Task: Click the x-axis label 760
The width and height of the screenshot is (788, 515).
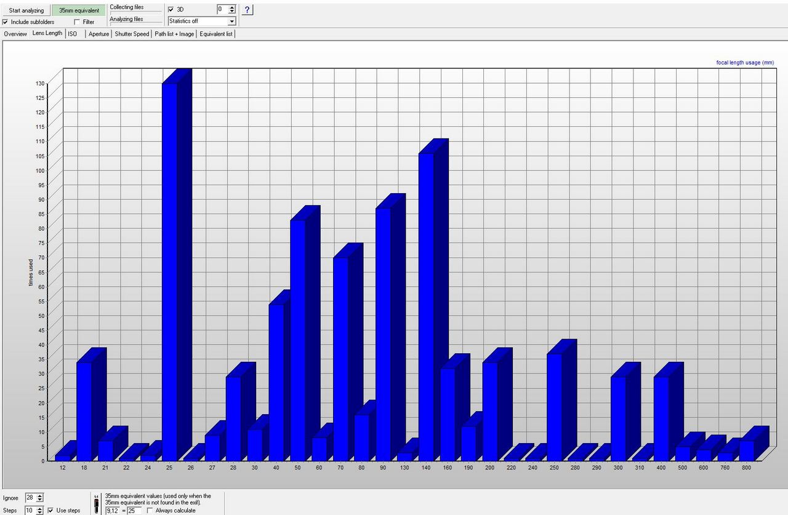Action: click(725, 468)
